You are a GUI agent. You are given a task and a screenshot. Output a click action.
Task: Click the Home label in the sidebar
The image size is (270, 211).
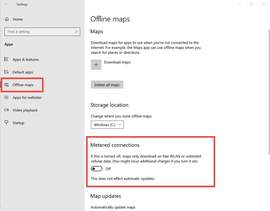(18, 19)
